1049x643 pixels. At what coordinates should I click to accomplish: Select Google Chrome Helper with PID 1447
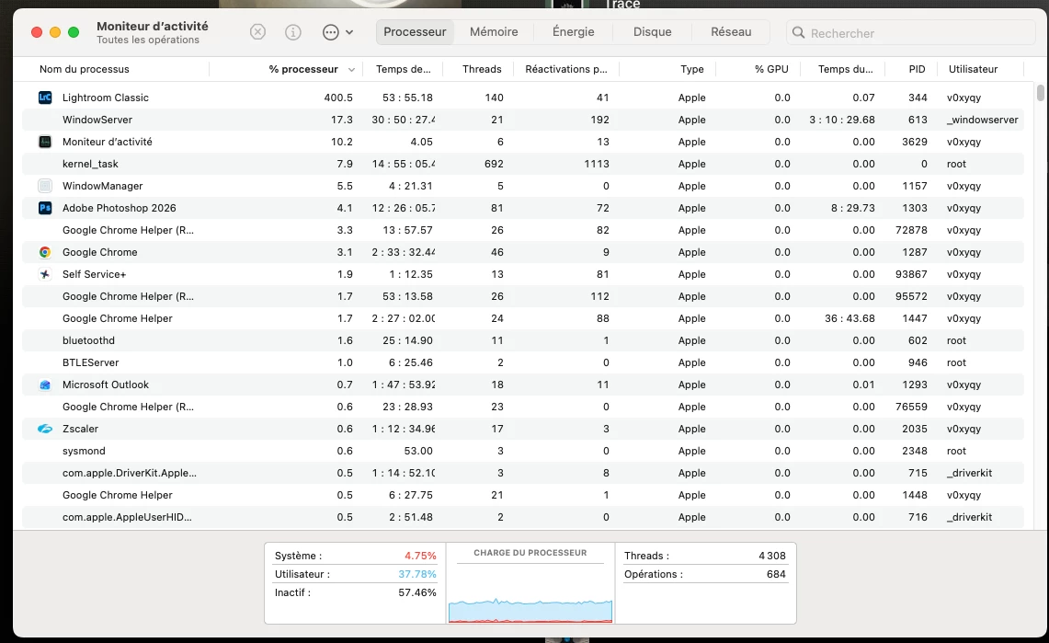523,317
